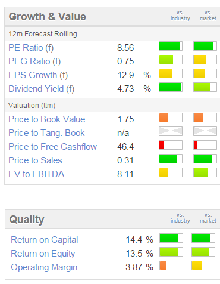220x284 pixels.
Task: Open the Return on Capital link
Action: pos(45,240)
